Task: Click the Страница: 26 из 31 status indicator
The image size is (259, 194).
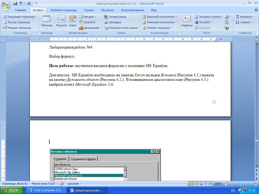Action: (15, 184)
